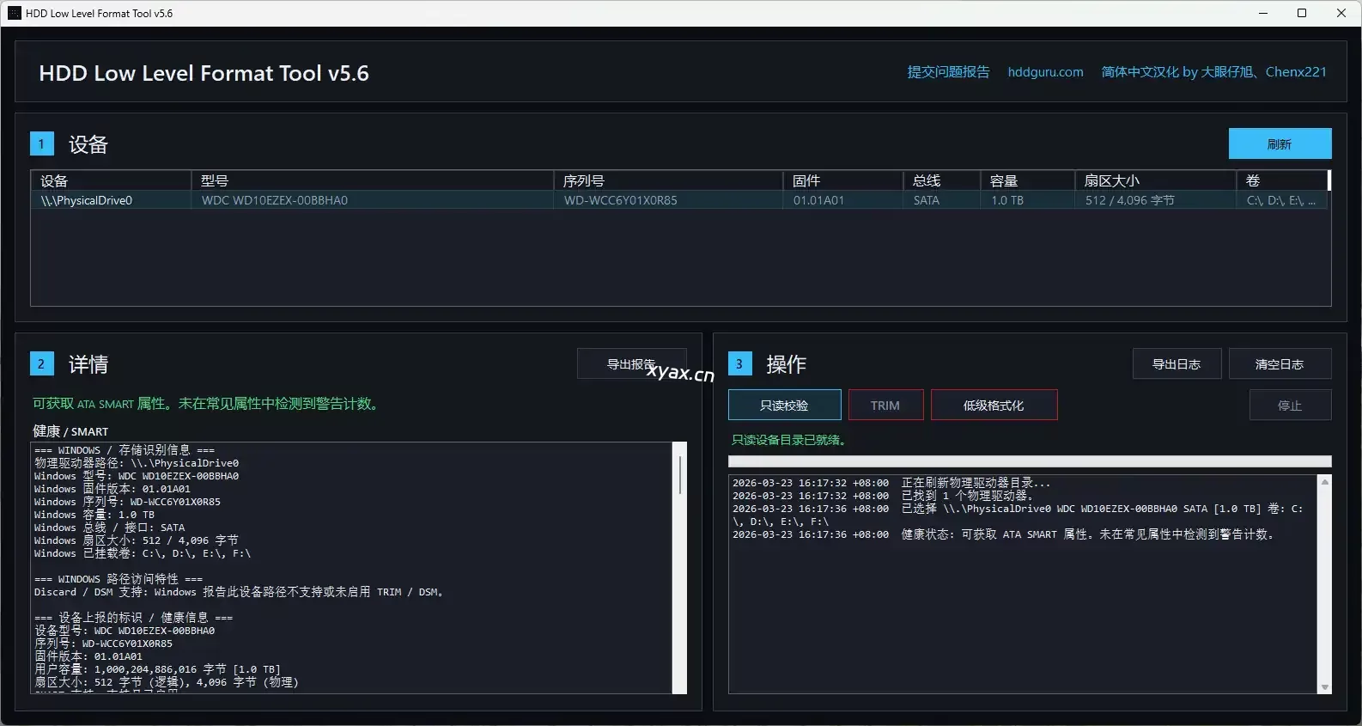
Task: Open the 简体中文汉化 credits link
Action: click(1213, 72)
